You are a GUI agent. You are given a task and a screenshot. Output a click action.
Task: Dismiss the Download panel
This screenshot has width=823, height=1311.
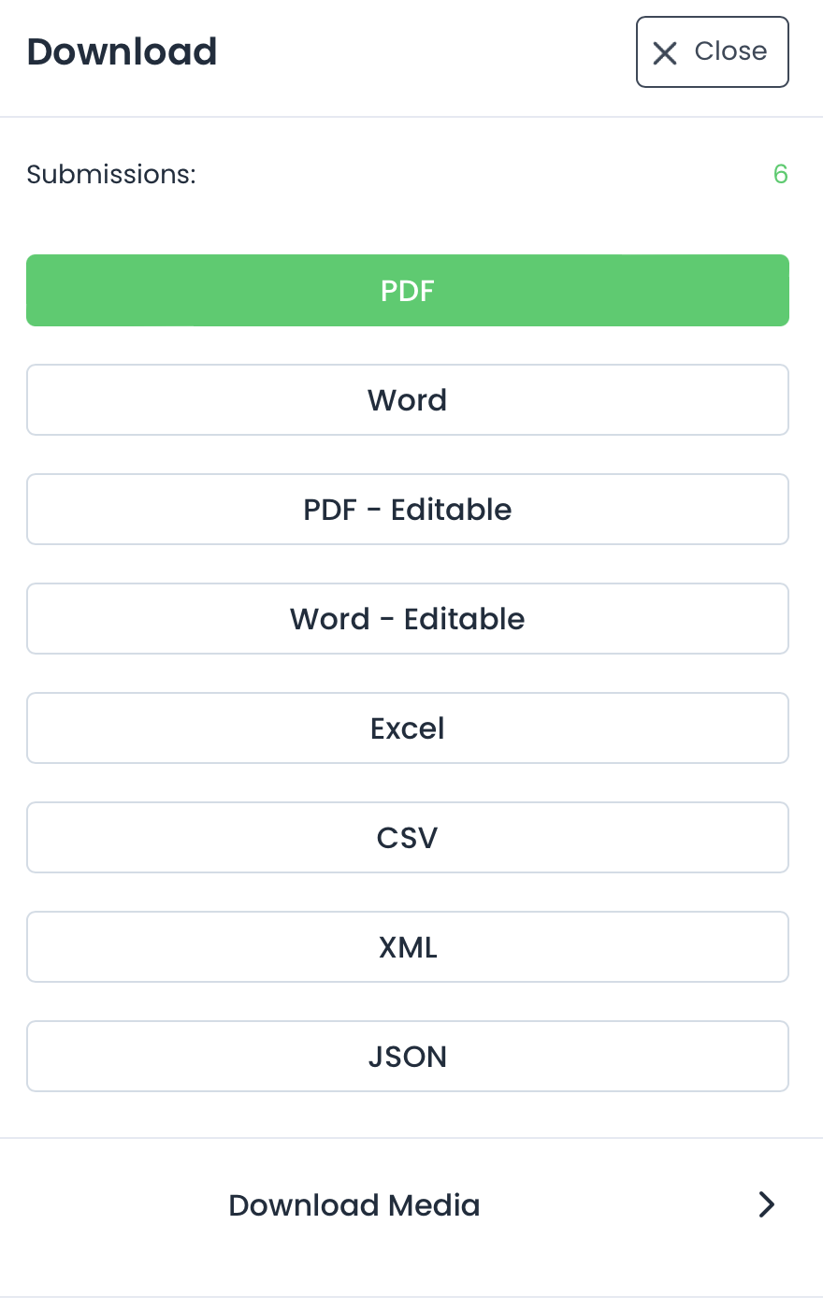click(x=713, y=52)
